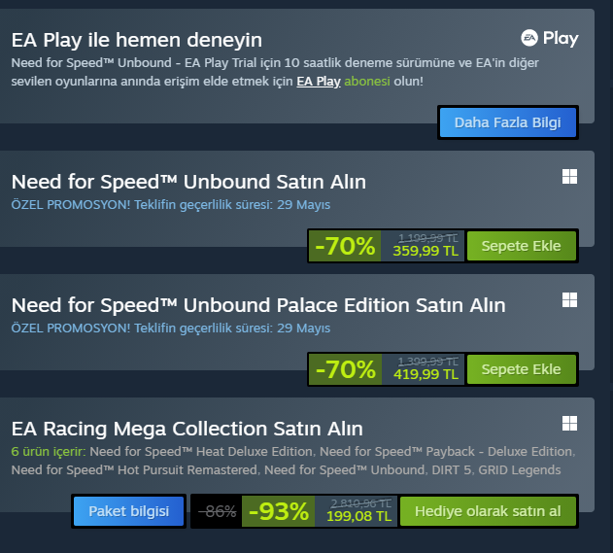The width and height of the screenshot is (613, 553).
Task: Add Palace Edition with Sepete Ekle button
Action: click(x=521, y=369)
